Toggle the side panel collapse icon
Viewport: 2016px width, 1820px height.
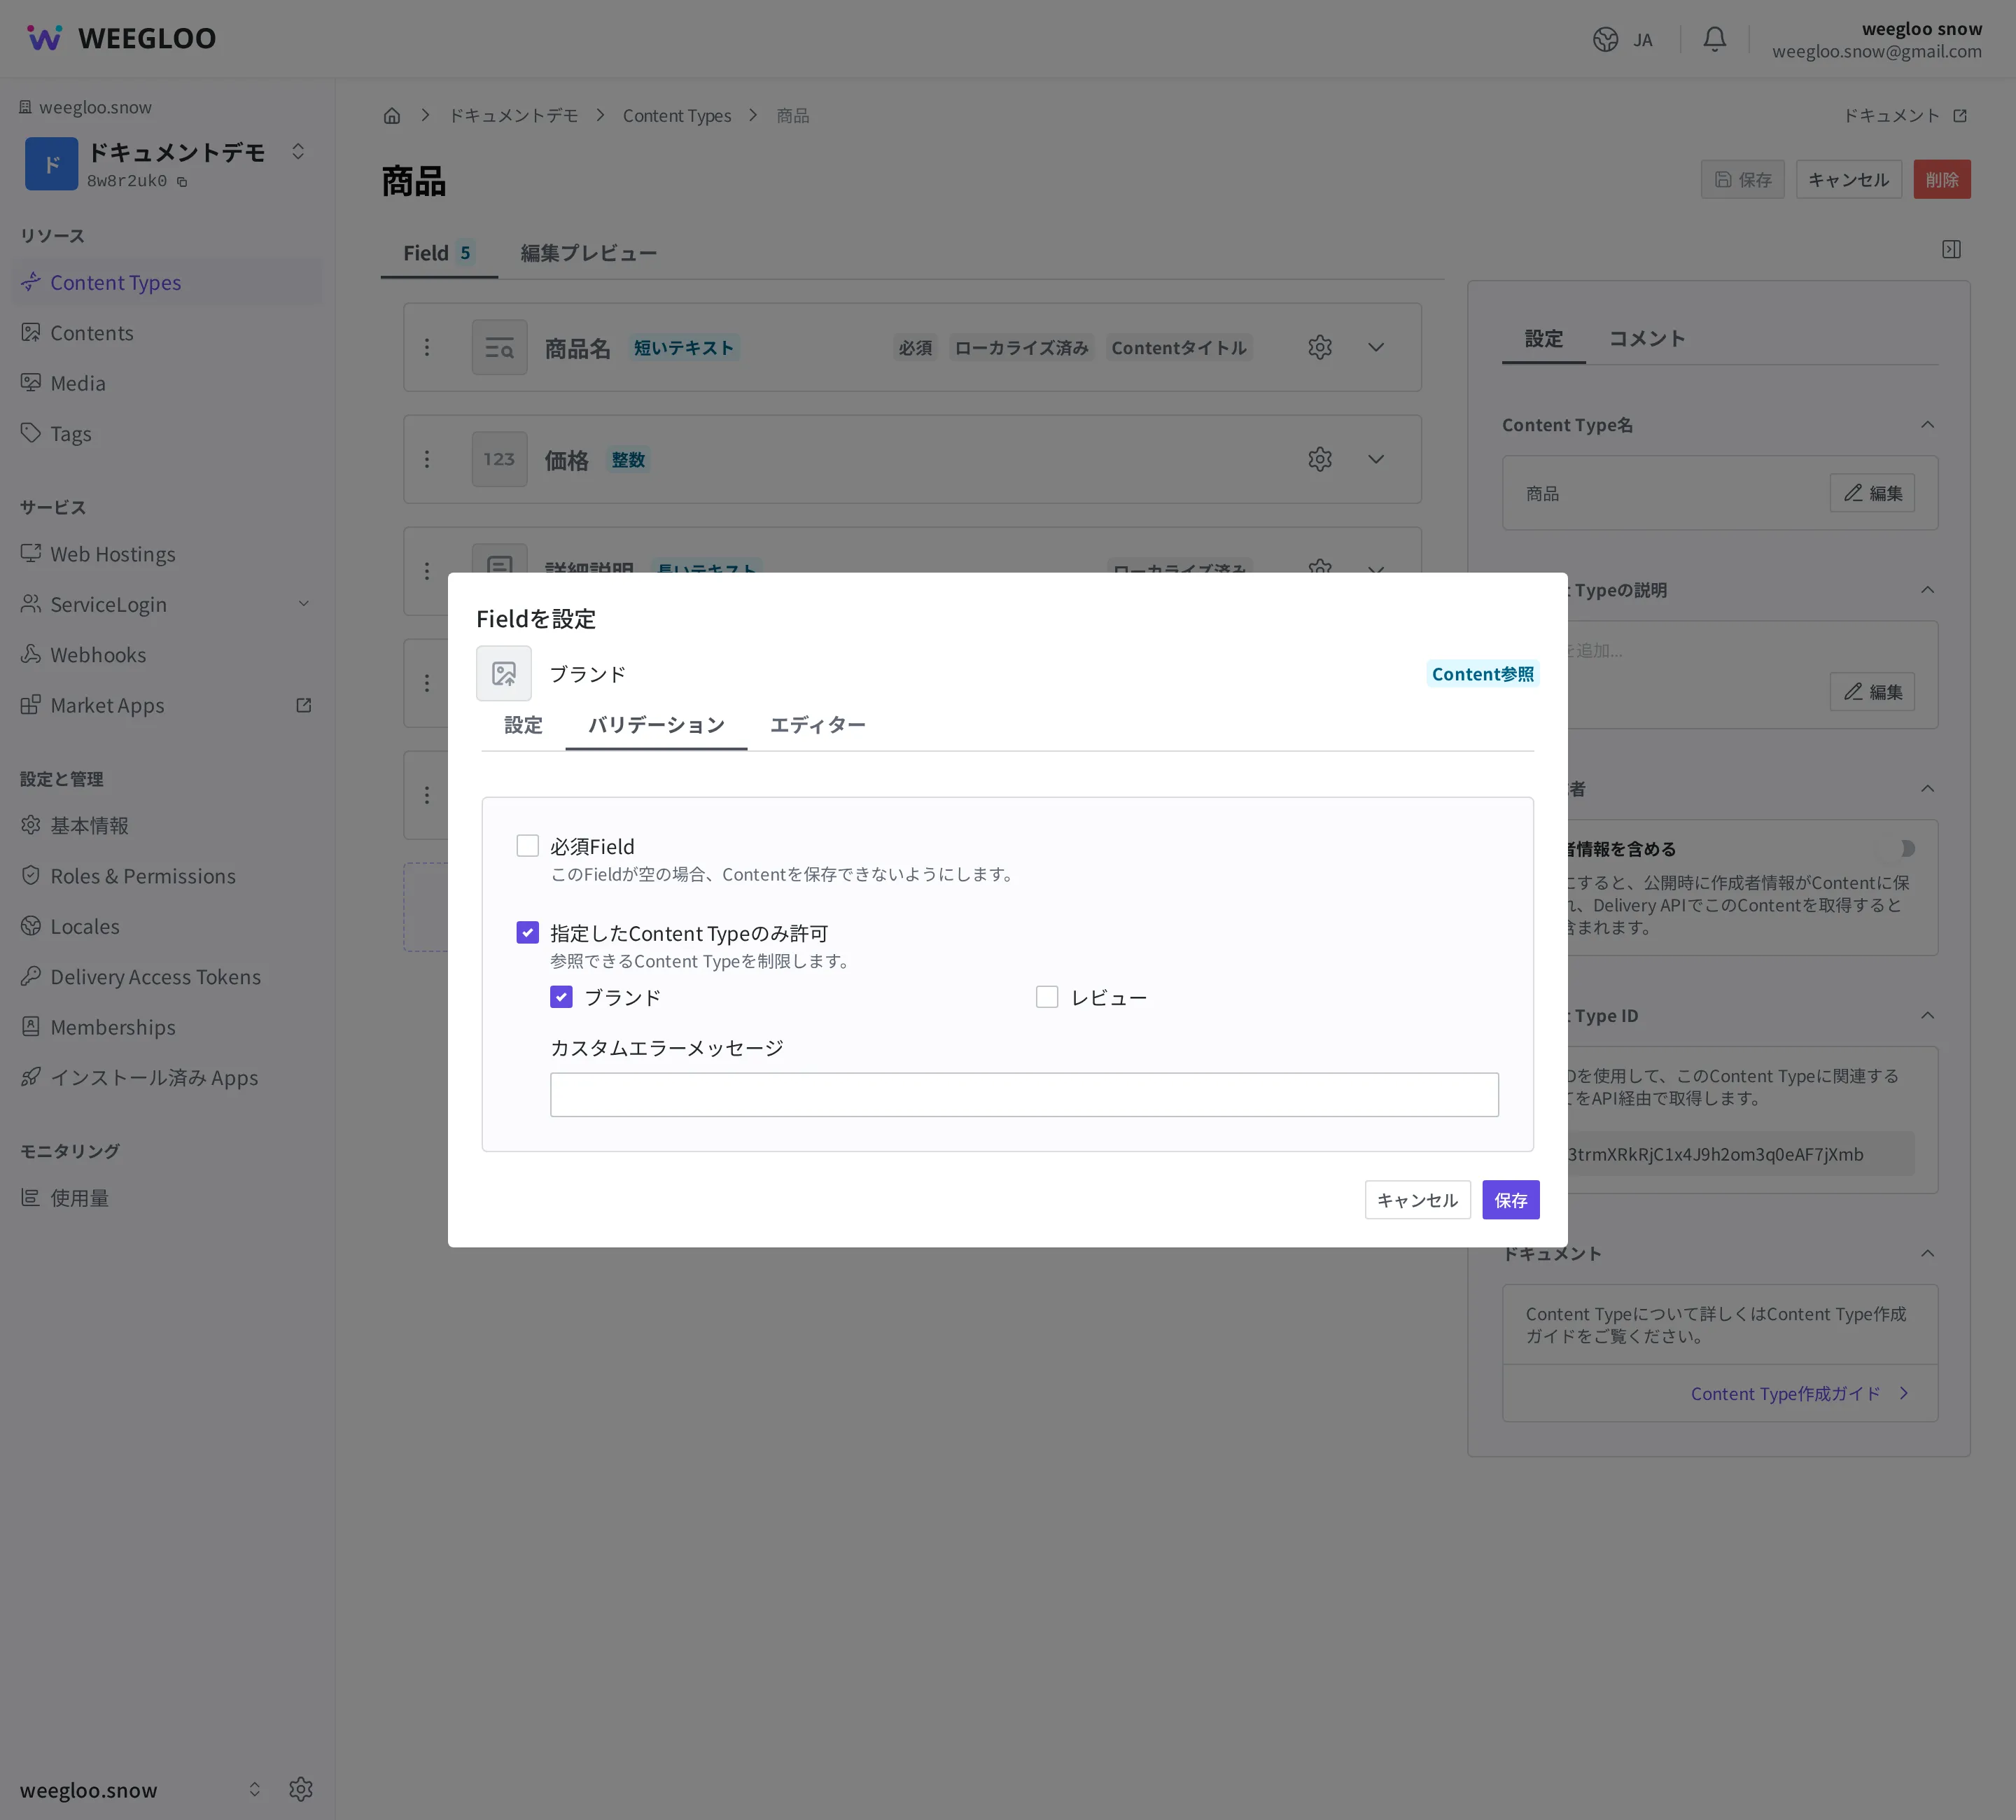click(x=1950, y=249)
